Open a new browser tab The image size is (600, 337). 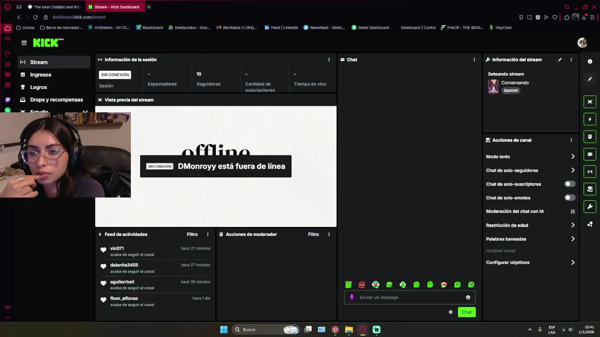[149, 7]
